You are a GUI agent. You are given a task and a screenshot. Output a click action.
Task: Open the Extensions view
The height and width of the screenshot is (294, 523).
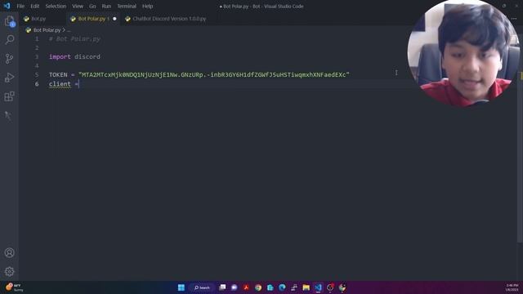coord(9,96)
